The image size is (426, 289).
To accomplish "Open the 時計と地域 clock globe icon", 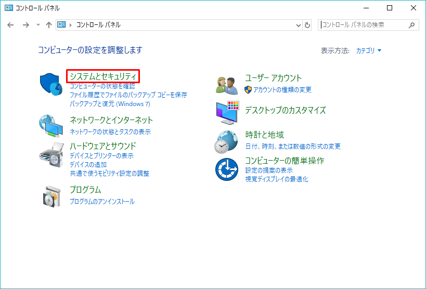I will click(x=226, y=142).
